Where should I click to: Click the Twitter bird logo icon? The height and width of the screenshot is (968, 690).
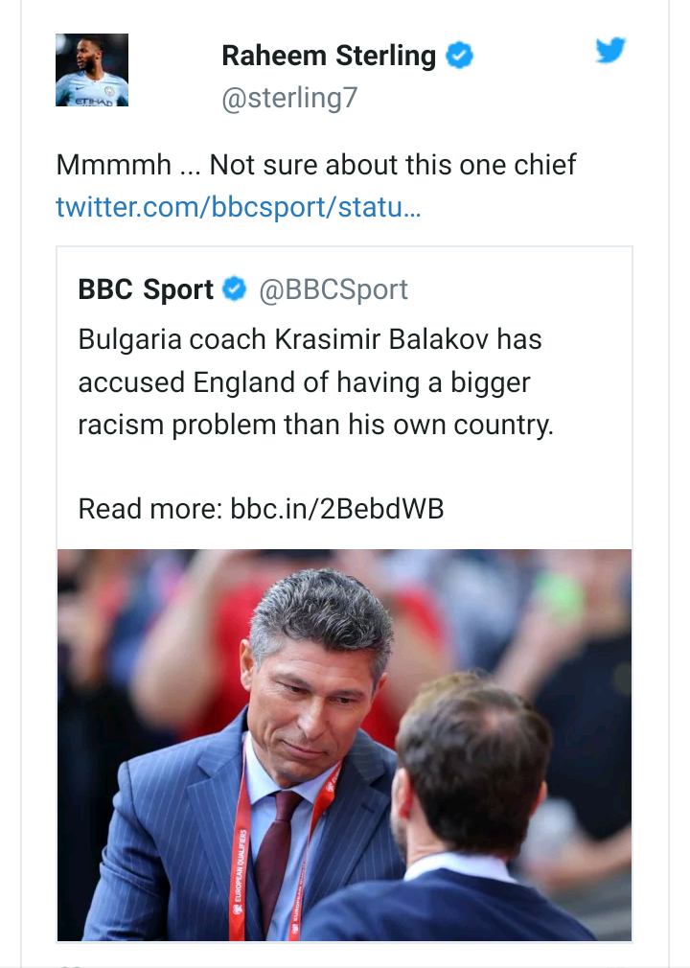pyautogui.click(x=610, y=51)
